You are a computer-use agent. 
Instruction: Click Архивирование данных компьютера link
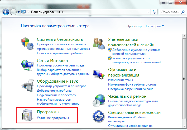pos(63,49)
